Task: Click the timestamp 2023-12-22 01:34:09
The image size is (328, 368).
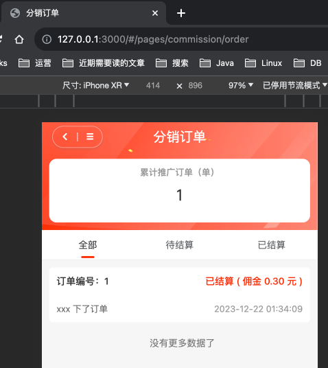Action: (x=258, y=309)
